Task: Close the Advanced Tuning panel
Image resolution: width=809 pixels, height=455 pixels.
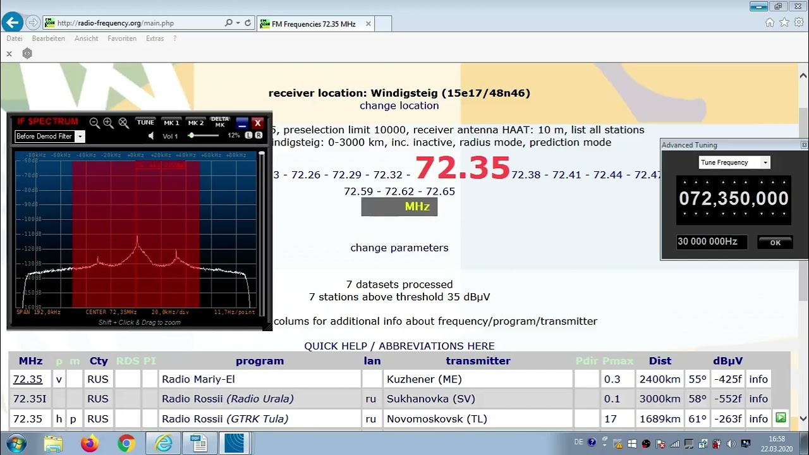Action: click(804, 145)
